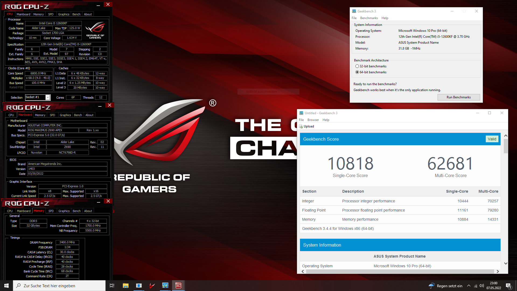The image size is (517, 291).
Task: Close the middle ROG CPU-Z window
Action: pyautogui.click(x=110, y=105)
